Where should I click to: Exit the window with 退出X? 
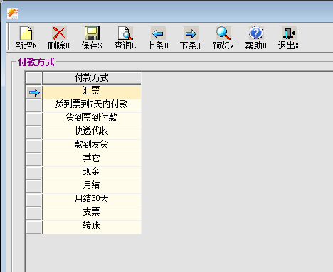[289, 38]
